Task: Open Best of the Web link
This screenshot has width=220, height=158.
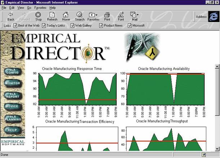Action: 26,25
